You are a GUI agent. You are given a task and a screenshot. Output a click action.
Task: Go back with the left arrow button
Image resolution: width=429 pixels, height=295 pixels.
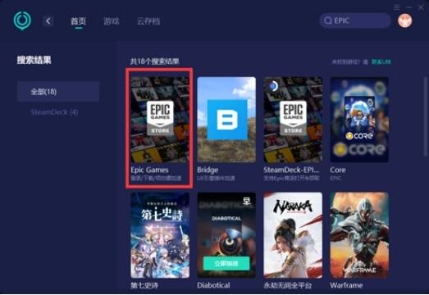[x=48, y=21]
